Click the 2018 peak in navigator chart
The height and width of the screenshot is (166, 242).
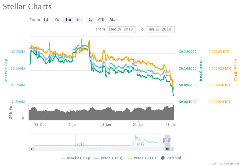[x=136, y=136]
